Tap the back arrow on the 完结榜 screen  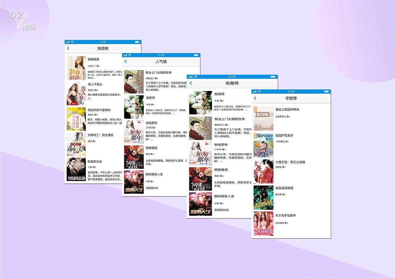coord(68,48)
